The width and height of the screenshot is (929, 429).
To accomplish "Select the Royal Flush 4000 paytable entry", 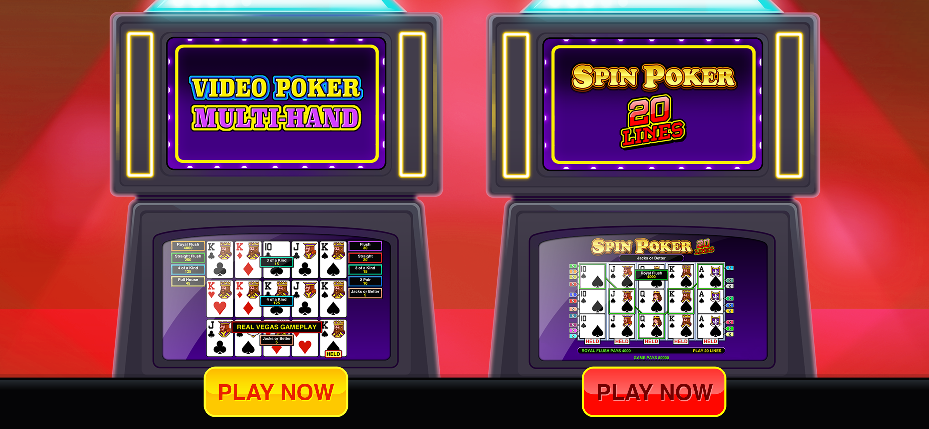I will coord(188,246).
